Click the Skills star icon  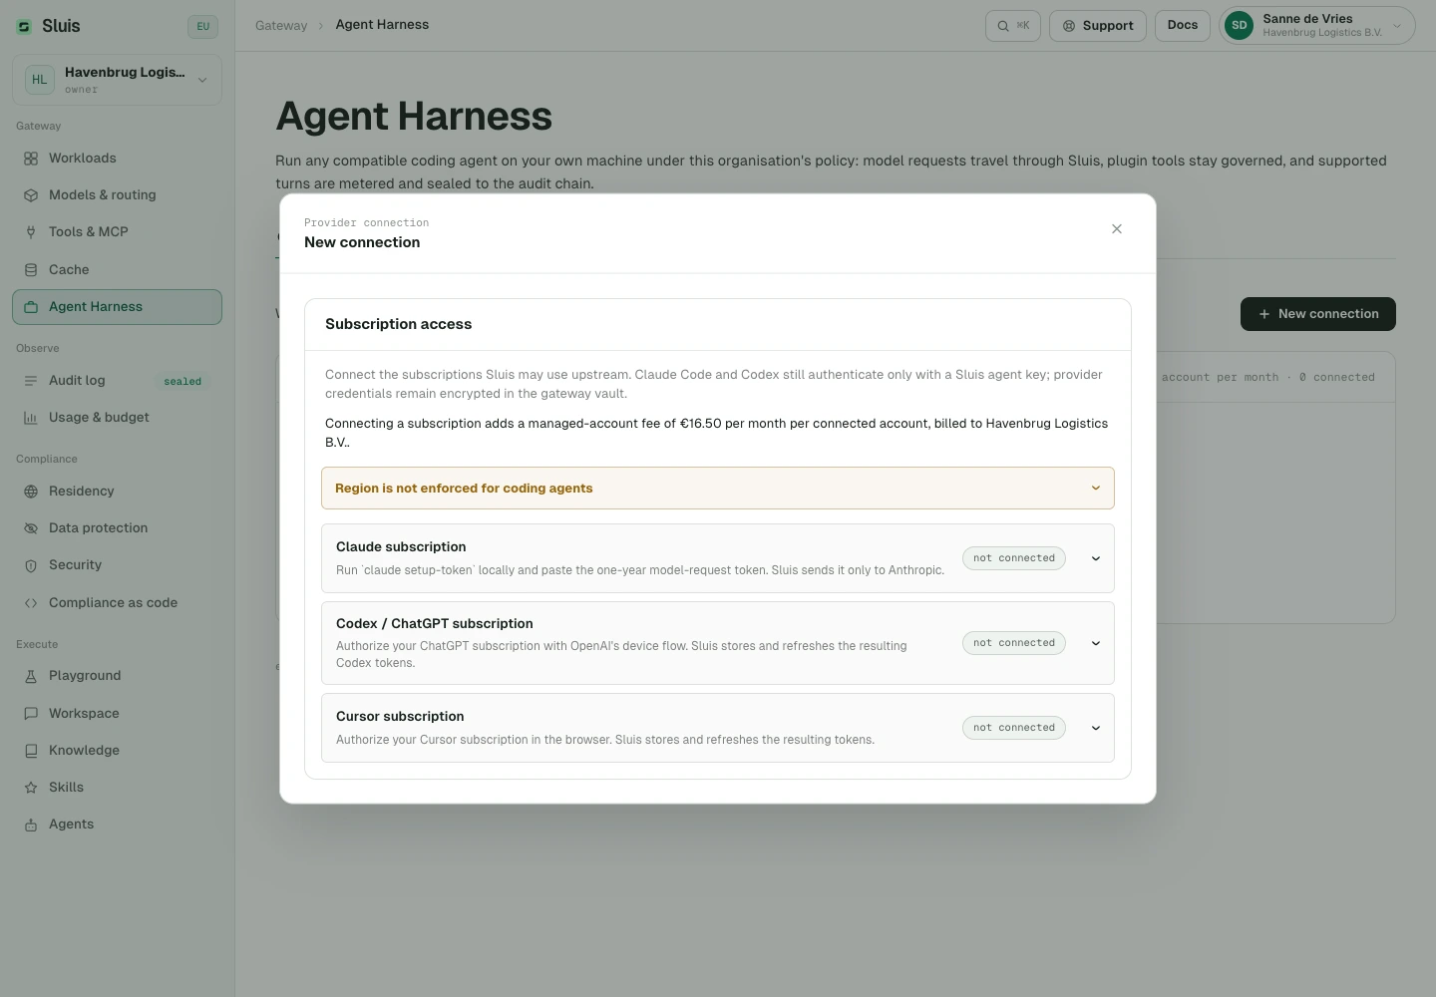(x=31, y=788)
